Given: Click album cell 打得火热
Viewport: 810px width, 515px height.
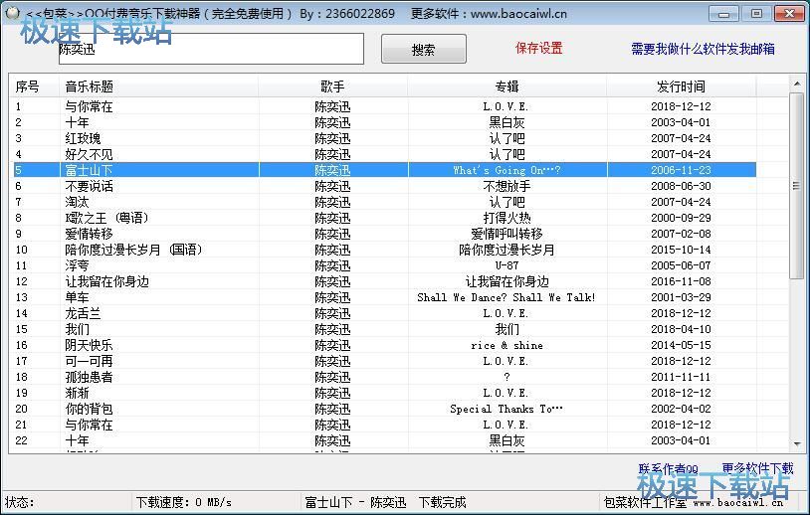Looking at the screenshot, I should 506,219.
